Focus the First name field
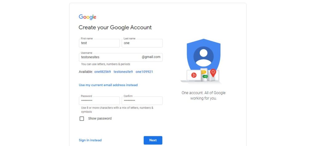315x146 pixels. pyautogui.click(x=99, y=43)
